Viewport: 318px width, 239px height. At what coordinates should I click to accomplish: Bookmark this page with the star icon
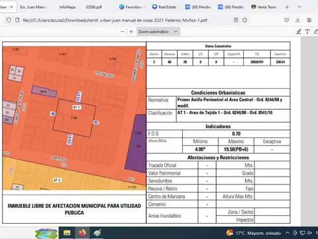(244, 20)
